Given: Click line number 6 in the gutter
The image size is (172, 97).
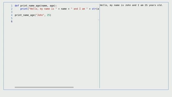Looking at the screenshot, I should (x=12, y=22).
